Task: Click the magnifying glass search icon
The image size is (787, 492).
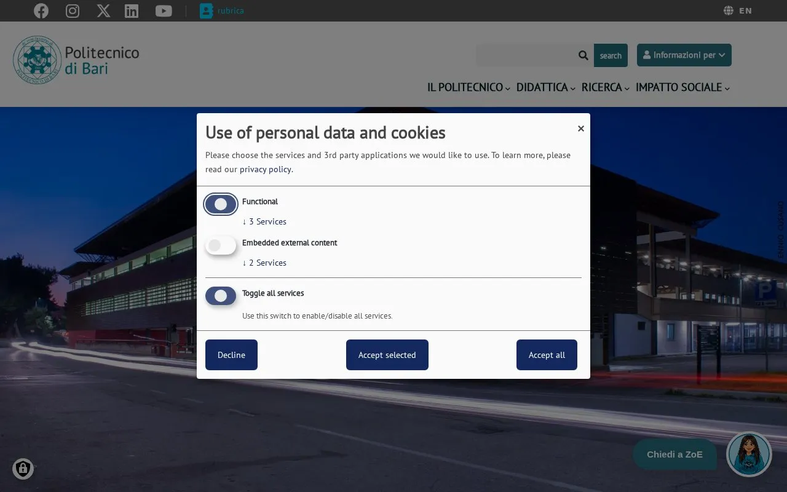Action: point(583,55)
